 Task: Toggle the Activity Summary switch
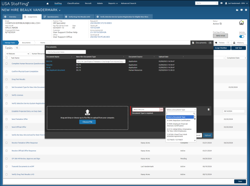[x=242, y=37]
